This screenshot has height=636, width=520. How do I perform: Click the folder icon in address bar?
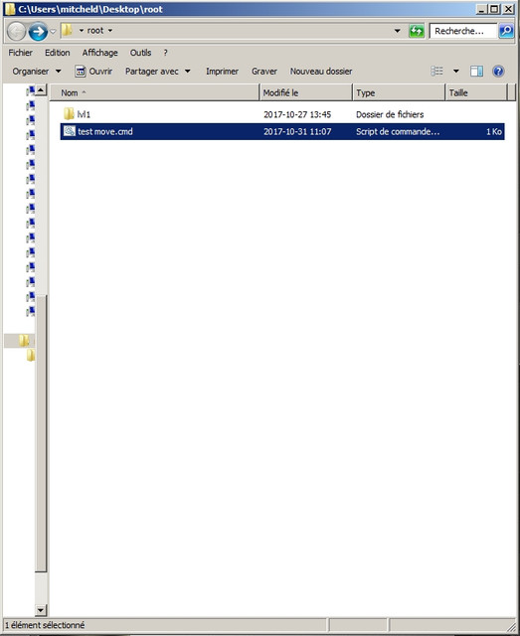click(x=67, y=30)
